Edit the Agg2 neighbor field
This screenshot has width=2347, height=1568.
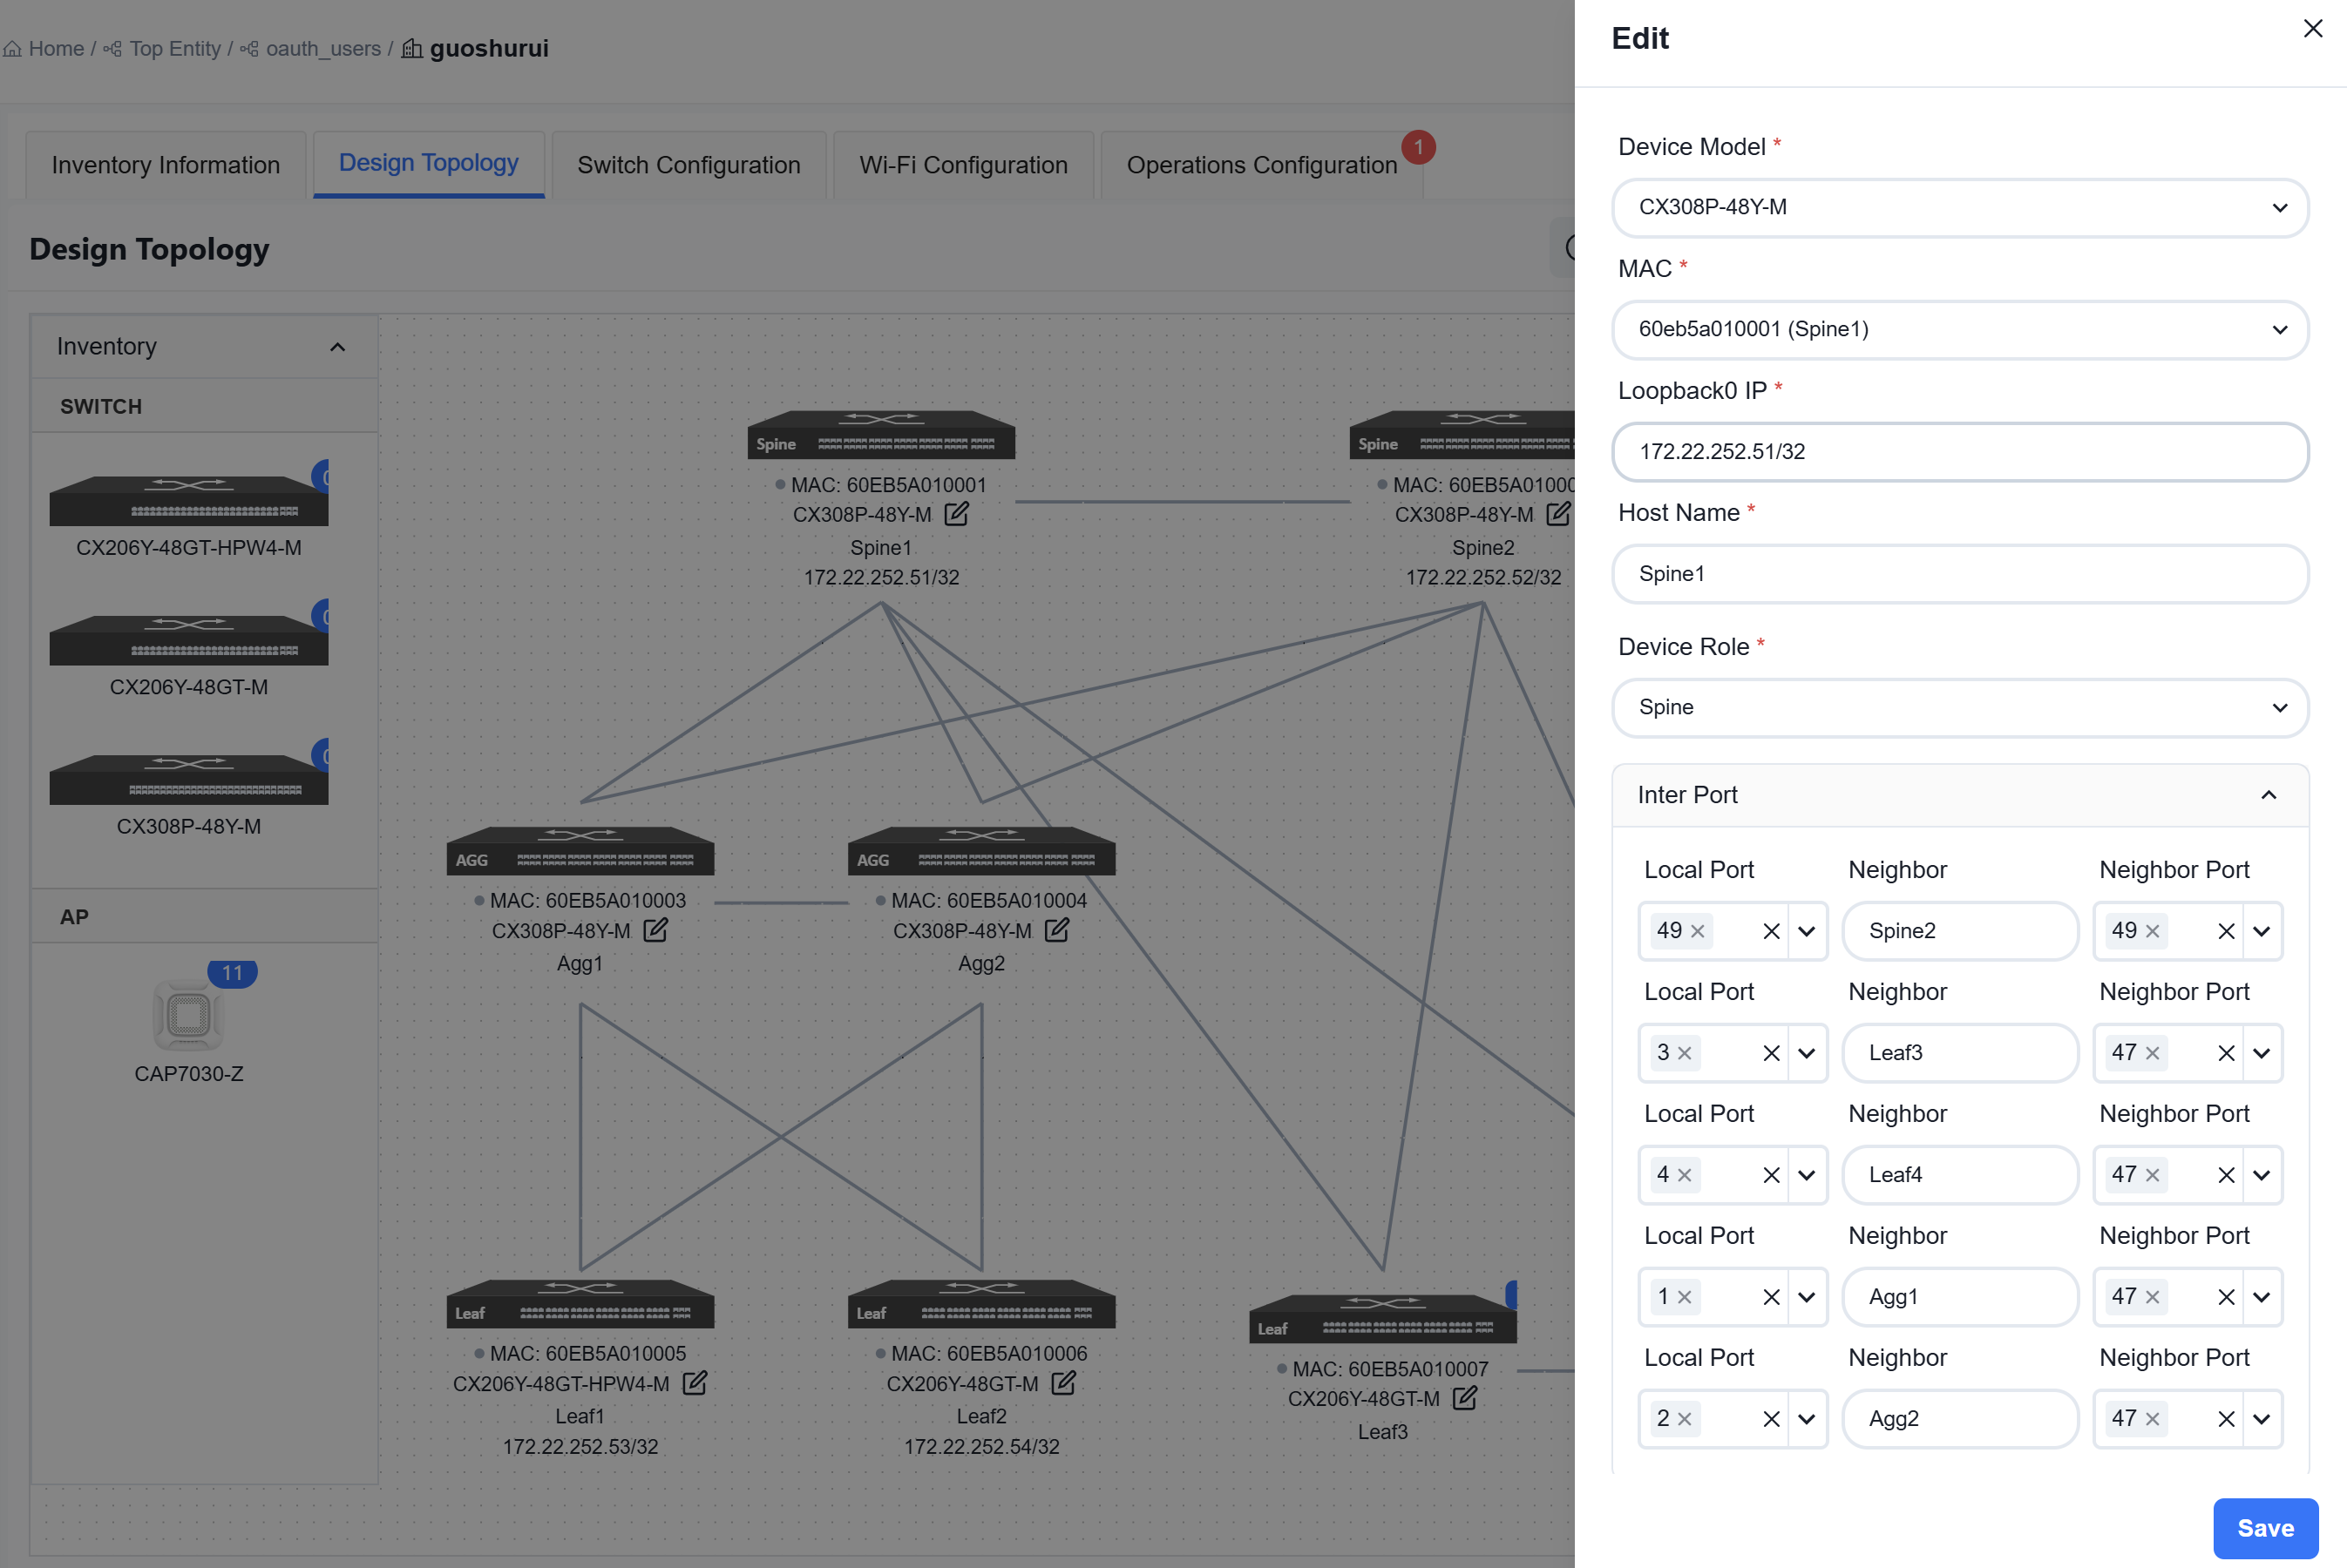click(x=1960, y=1420)
